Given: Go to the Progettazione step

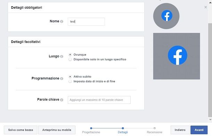Looking at the screenshot, I should coord(91,132).
